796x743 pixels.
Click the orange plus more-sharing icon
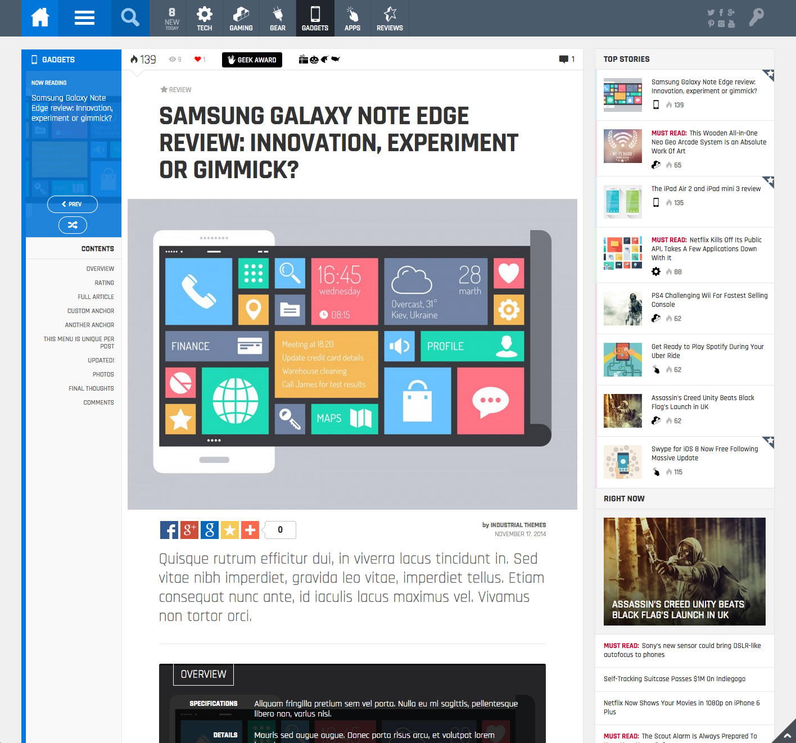click(x=250, y=530)
